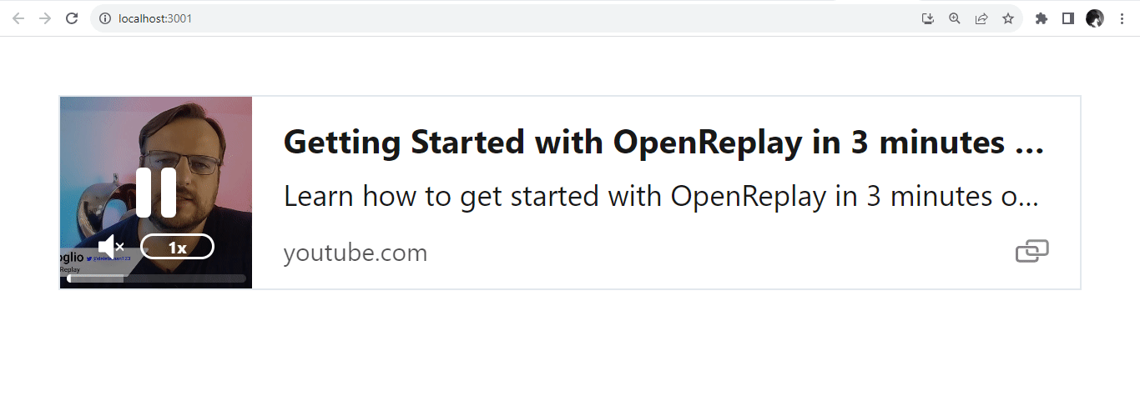The image size is (1140, 396).
Task: Unmute the video with the speaker icon
Action: [x=111, y=247]
